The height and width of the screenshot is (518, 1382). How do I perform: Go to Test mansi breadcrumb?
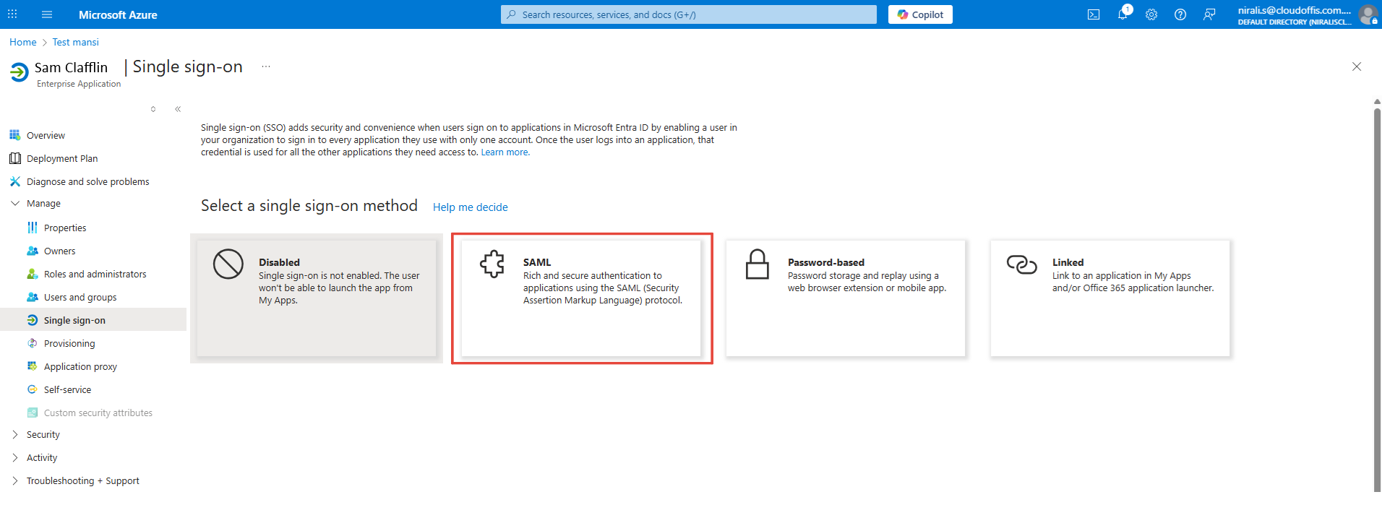(75, 42)
